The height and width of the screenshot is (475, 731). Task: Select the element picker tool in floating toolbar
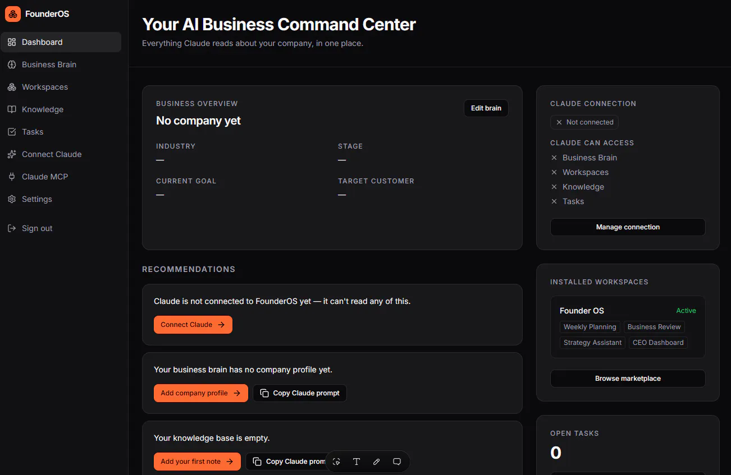point(336,462)
